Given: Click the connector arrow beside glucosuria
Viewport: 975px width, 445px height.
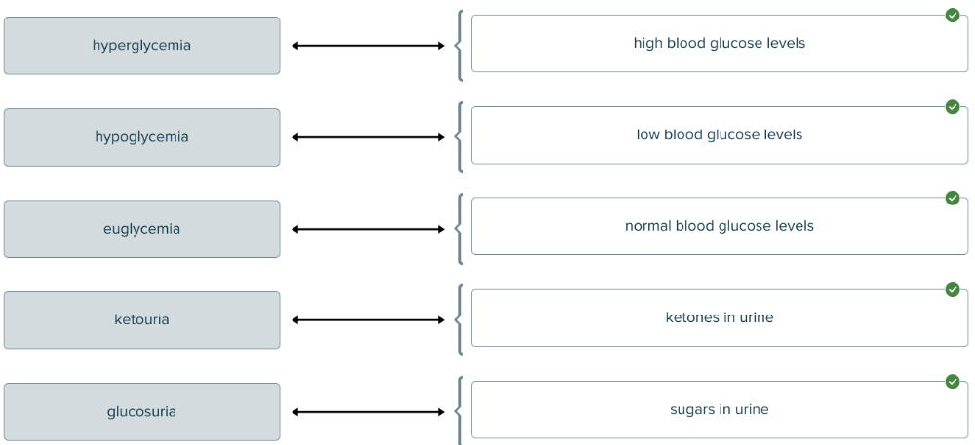Looking at the screenshot, I should [x=368, y=412].
